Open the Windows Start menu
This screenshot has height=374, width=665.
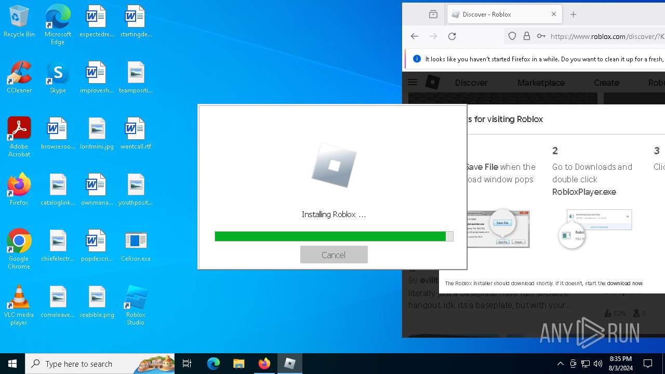(12, 364)
